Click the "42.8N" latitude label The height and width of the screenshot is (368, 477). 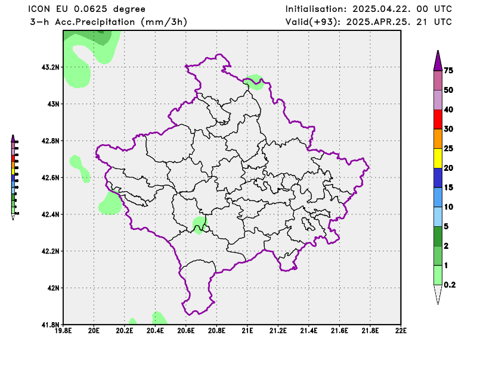[51, 141]
